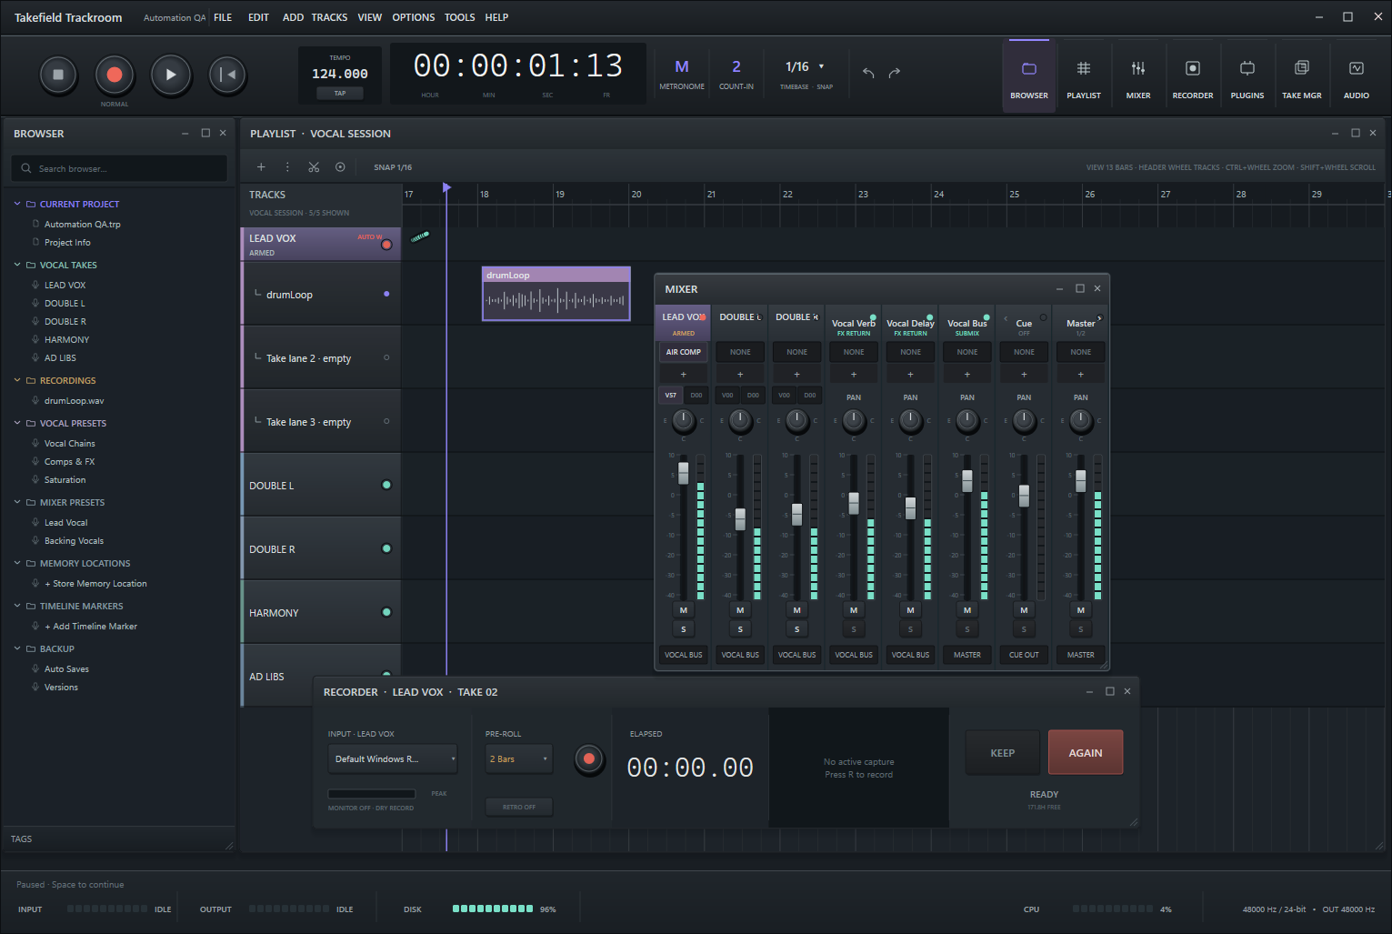Viewport: 1392px width, 934px height.
Task: Click the main record button in transport
Action: [x=115, y=75]
